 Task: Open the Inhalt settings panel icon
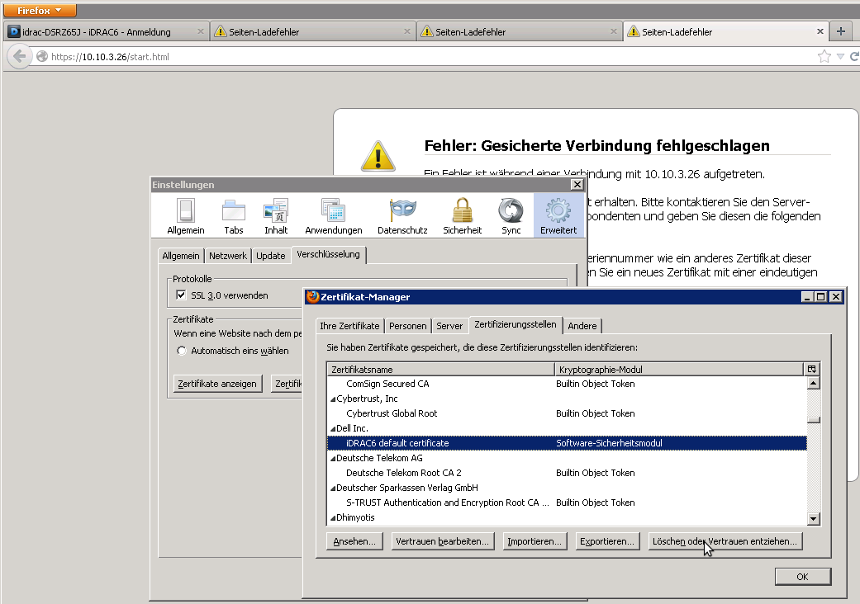tap(276, 216)
